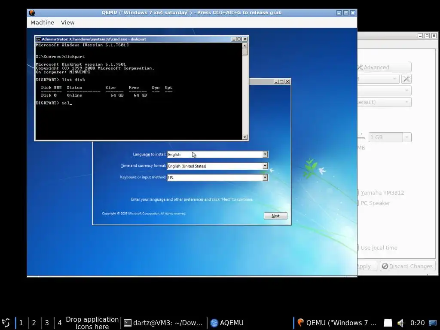
Task: Close the QEMU virtual machine window
Action: tap(353, 13)
